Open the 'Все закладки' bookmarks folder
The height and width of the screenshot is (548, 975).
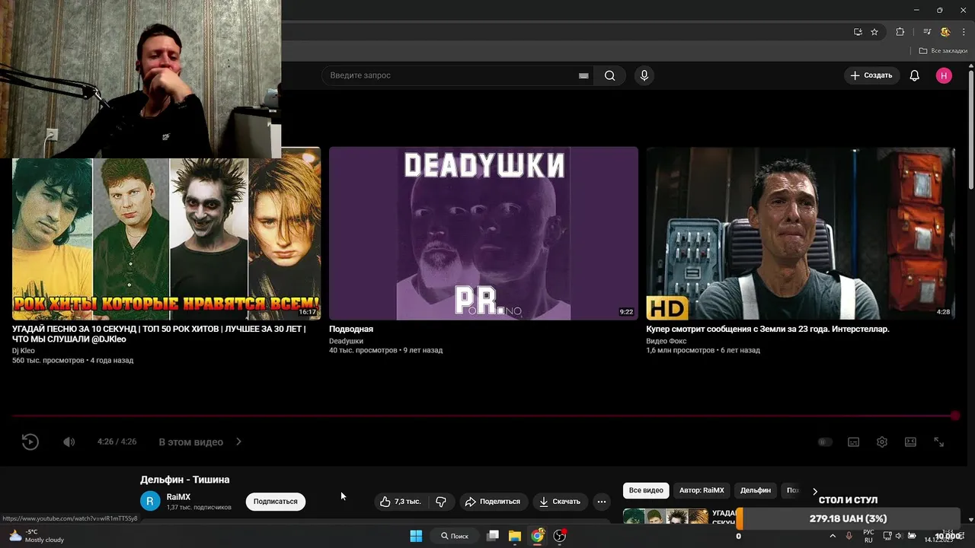coord(943,51)
